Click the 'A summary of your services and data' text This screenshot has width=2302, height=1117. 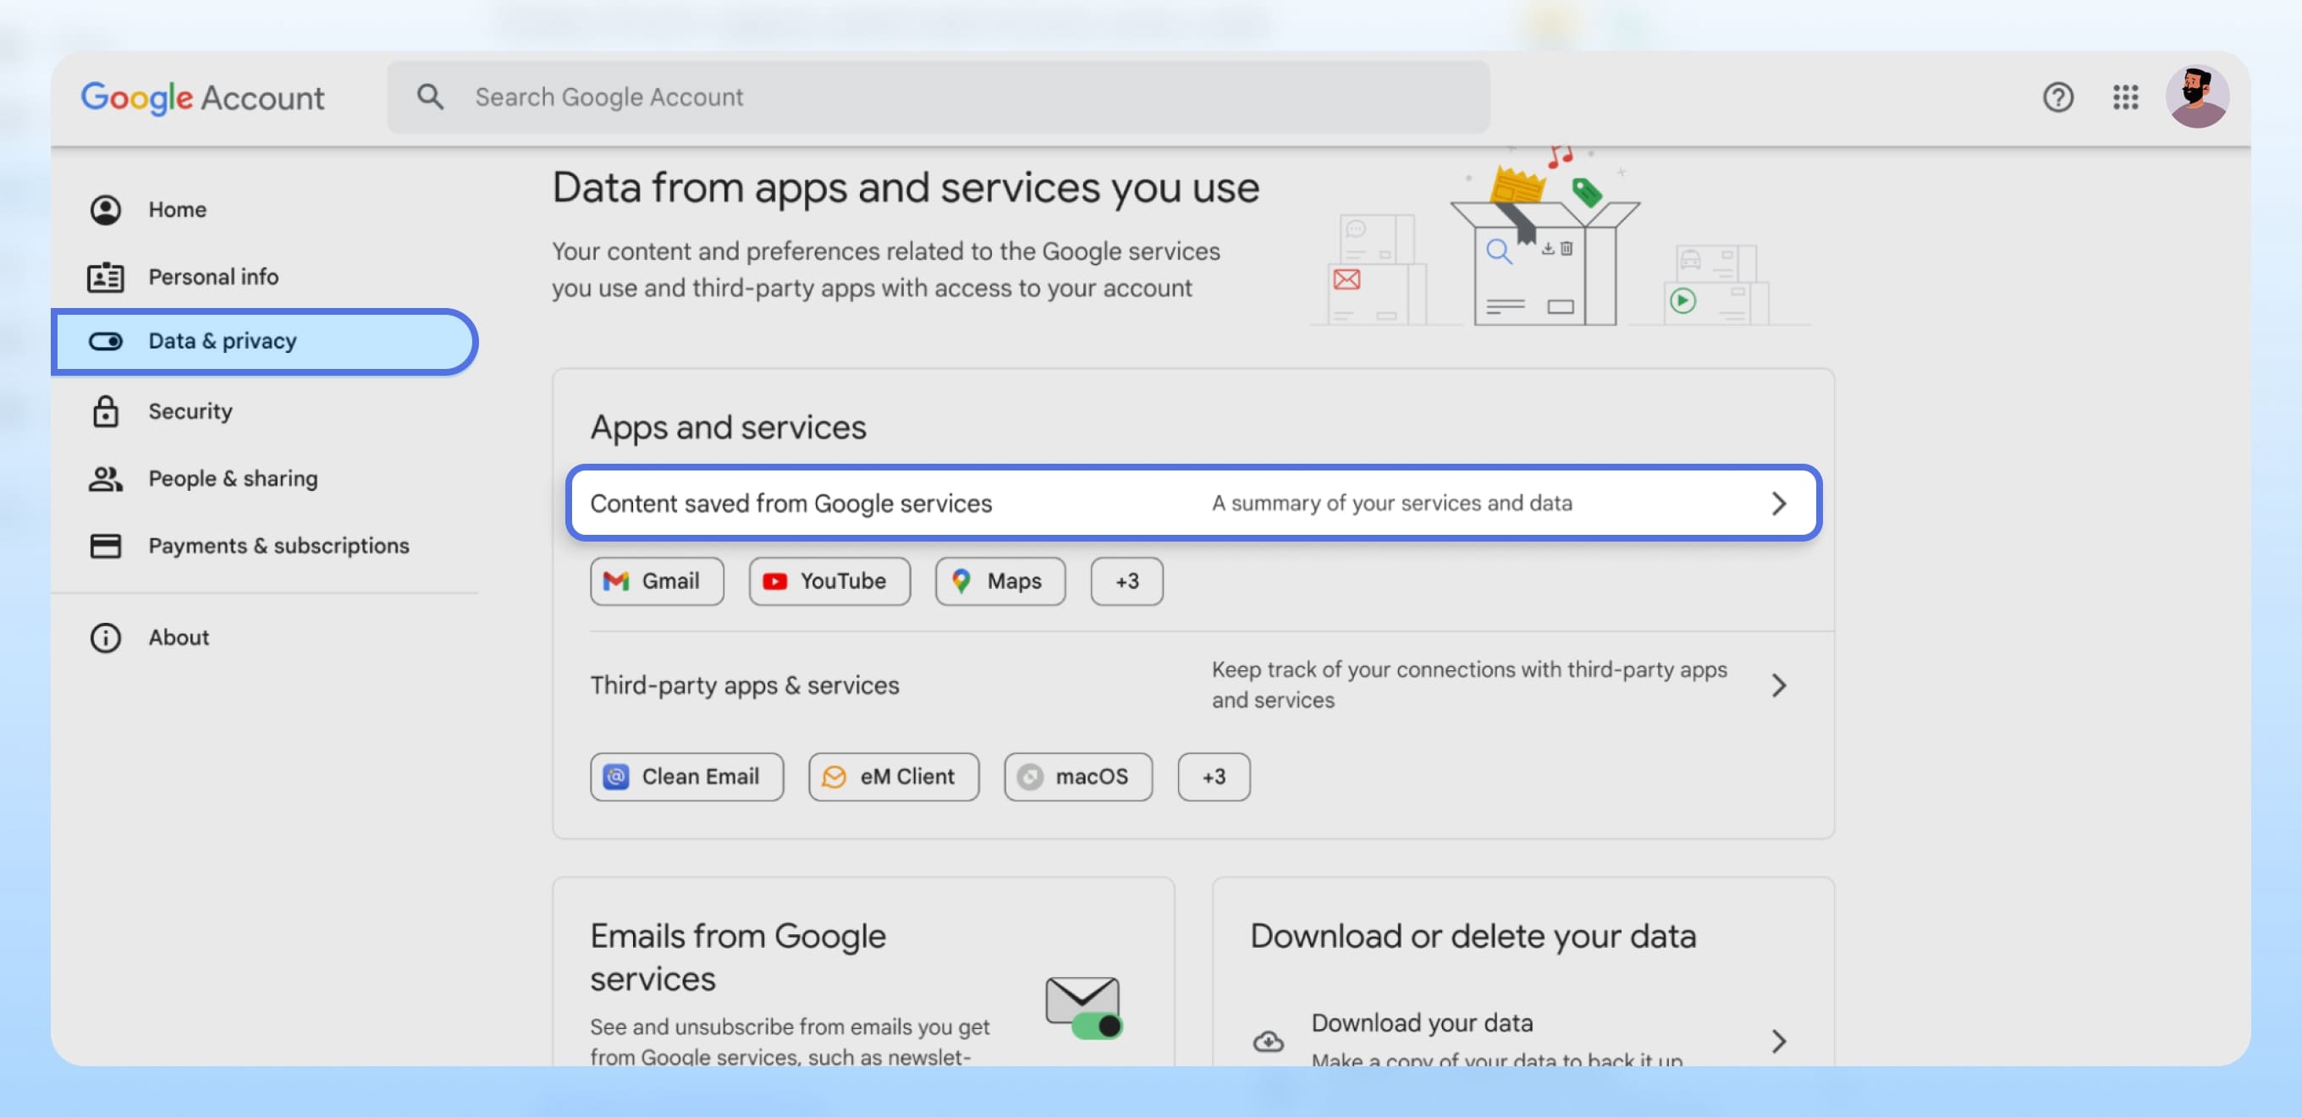(x=1391, y=503)
